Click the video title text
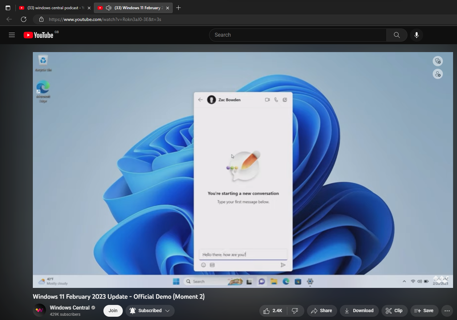 click(x=119, y=296)
